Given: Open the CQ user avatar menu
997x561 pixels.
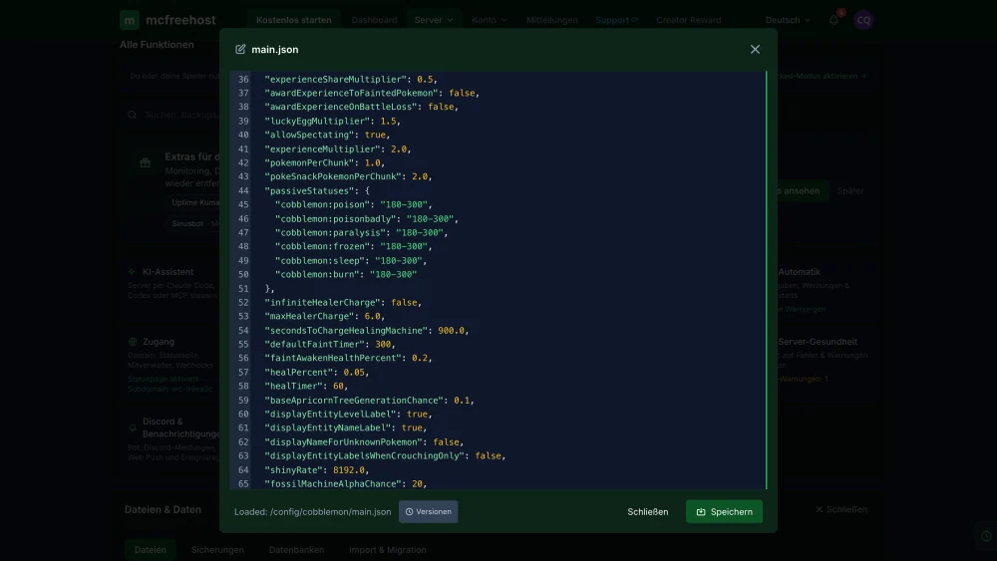Looking at the screenshot, I should click(862, 20).
